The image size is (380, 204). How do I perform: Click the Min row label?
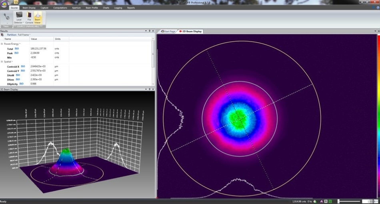[9, 57]
